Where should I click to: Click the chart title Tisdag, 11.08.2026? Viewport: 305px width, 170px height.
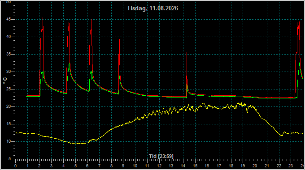152,8
